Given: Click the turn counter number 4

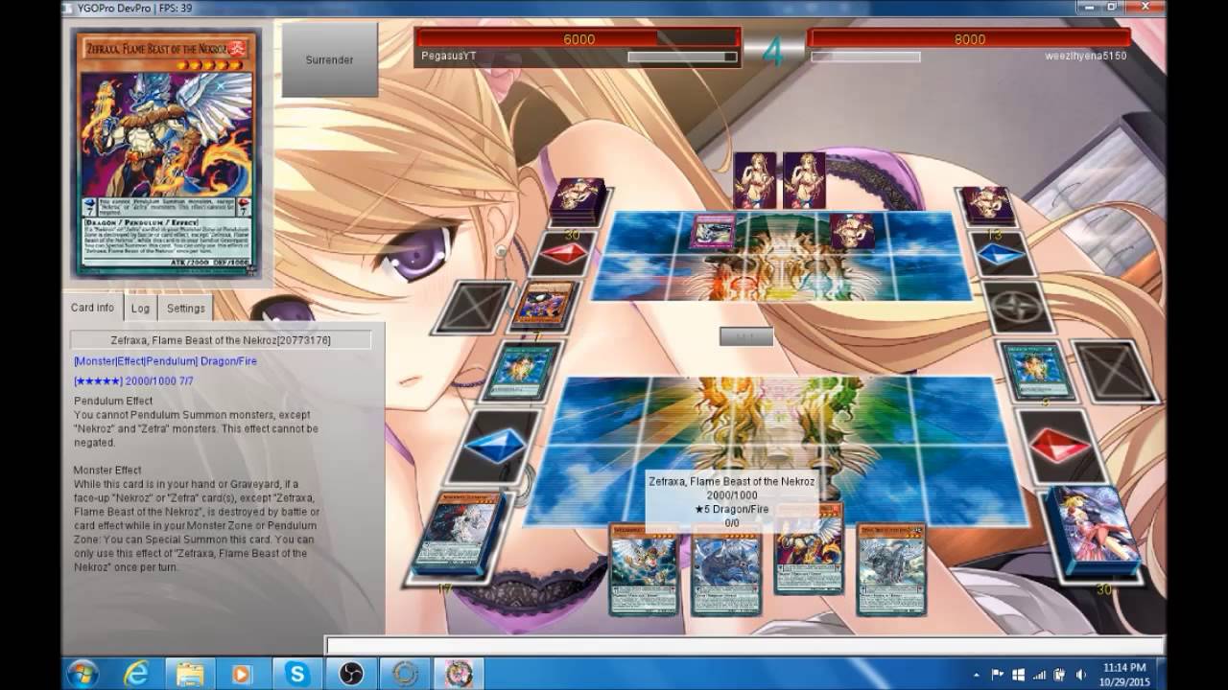Looking at the screenshot, I should 773,54.
